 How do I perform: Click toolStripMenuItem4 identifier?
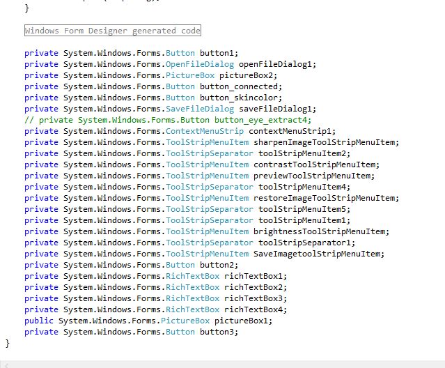coord(302,187)
